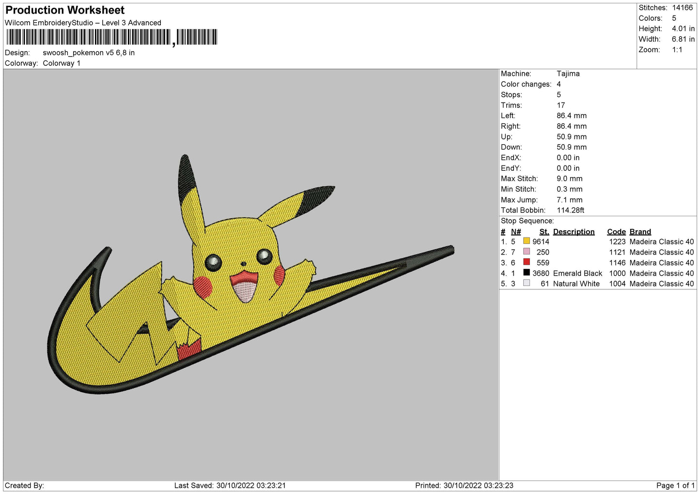This screenshot has height=494, width=700.
Task: Choose the Emerald Black color swatch
Action: tap(526, 272)
